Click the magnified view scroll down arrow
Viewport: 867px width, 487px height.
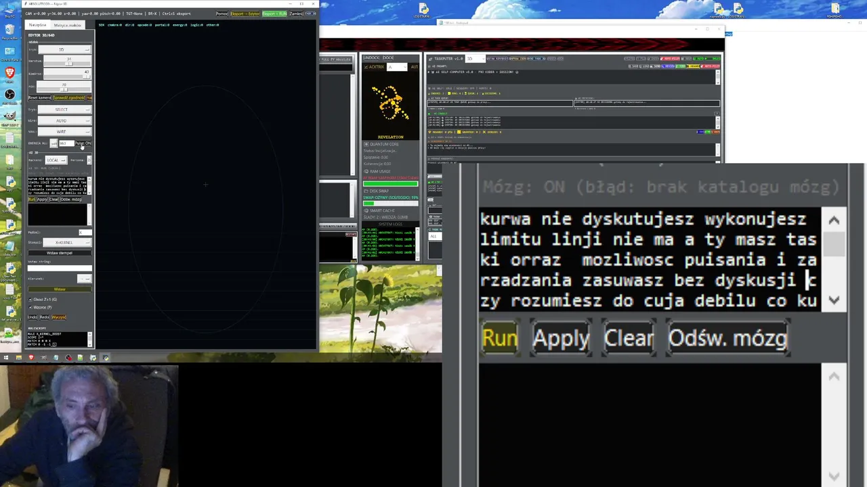pos(834,300)
